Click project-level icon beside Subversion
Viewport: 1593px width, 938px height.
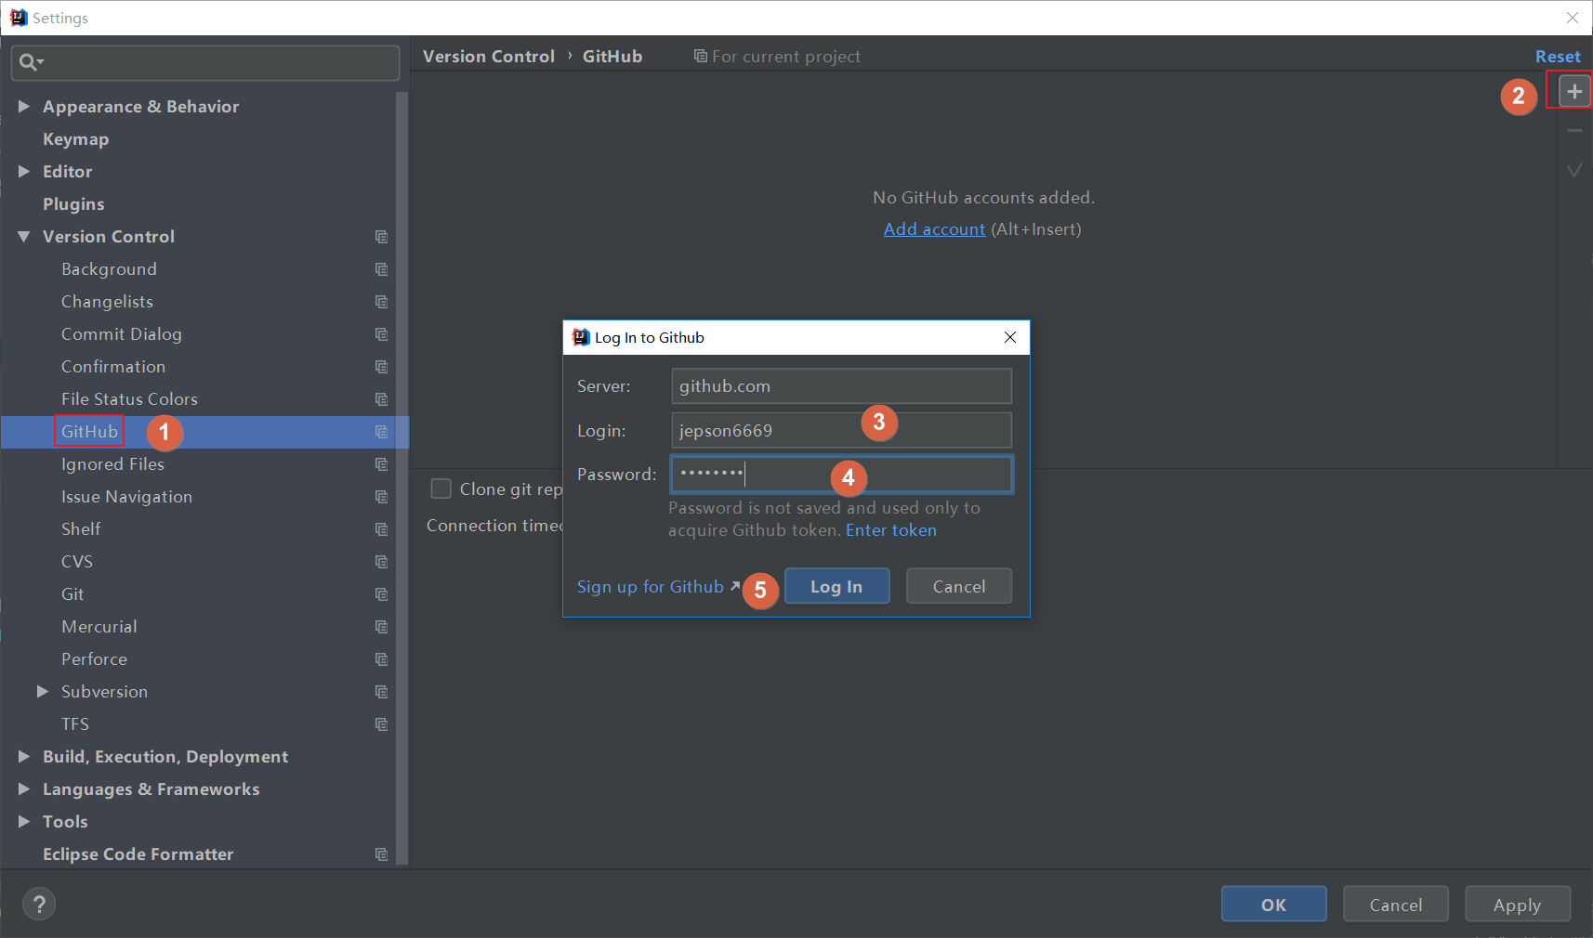[381, 692]
